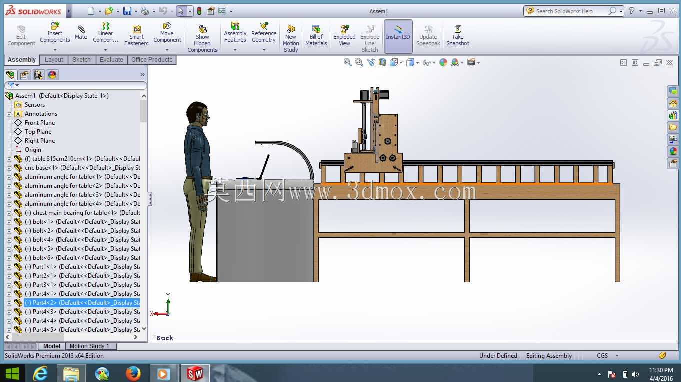This screenshot has width=681, height=382.
Task: Open the Evaluate tab
Action: click(111, 60)
